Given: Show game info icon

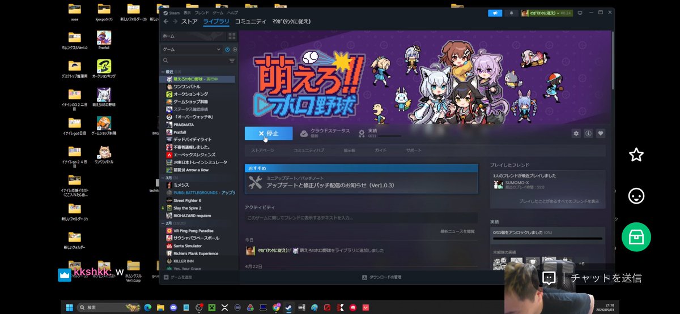Looking at the screenshot, I should (x=588, y=134).
